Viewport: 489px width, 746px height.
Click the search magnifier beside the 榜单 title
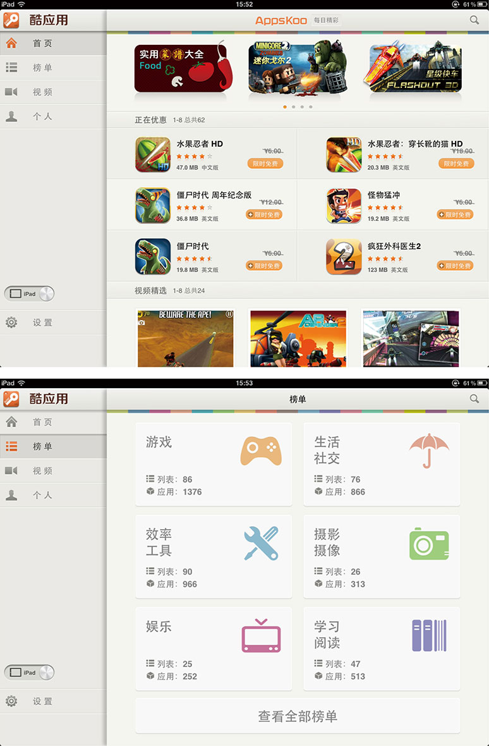point(474,399)
